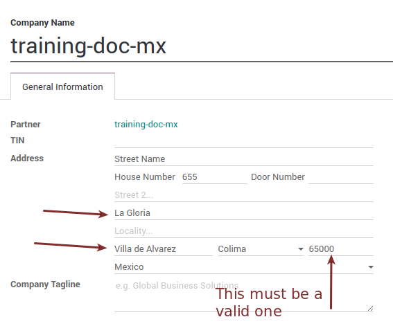Edit the Villa de Alvarez city field
The height and width of the screenshot is (326, 393).
pyautogui.click(x=164, y=249)
